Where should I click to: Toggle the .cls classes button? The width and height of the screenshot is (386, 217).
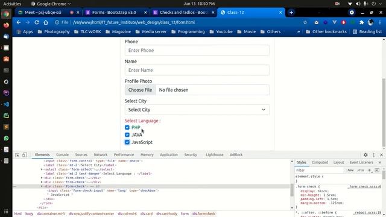pyautogui.click(x=361, y=170)
